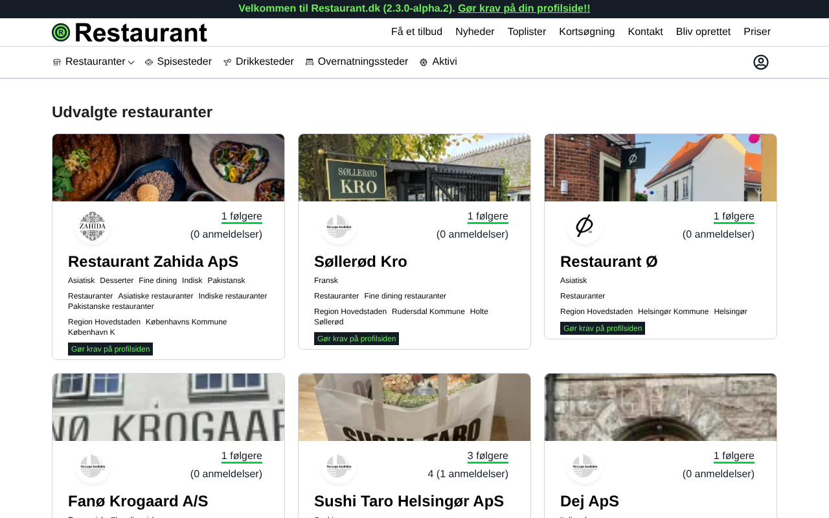
Task: Open the Sushi Taro Helsingør ApS title link
Action: tap(409, 501)
